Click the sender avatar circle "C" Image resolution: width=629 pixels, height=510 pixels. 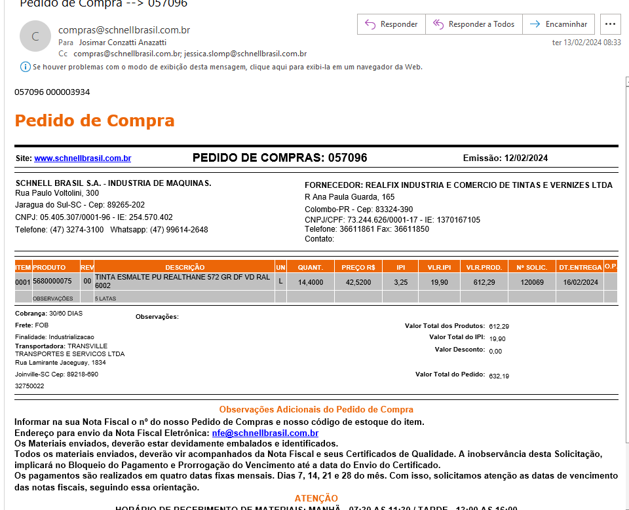[x=35, y=37]
